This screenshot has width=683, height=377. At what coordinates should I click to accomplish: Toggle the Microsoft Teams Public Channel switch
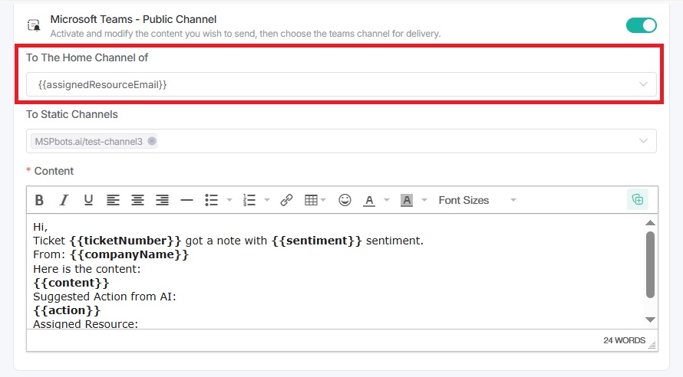tap(642, 25)
